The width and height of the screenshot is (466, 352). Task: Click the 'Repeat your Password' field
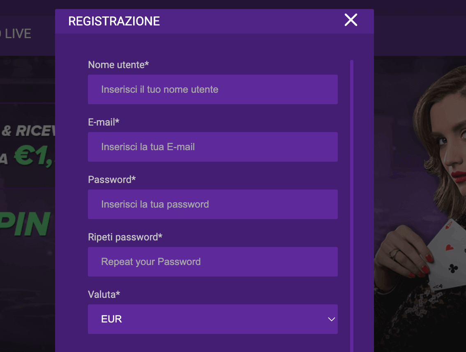click(213, 262)
